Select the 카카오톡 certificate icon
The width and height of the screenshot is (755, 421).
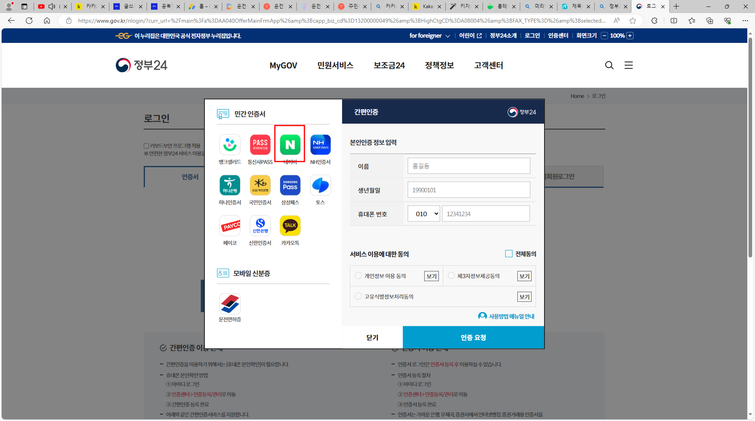[290, 226]
